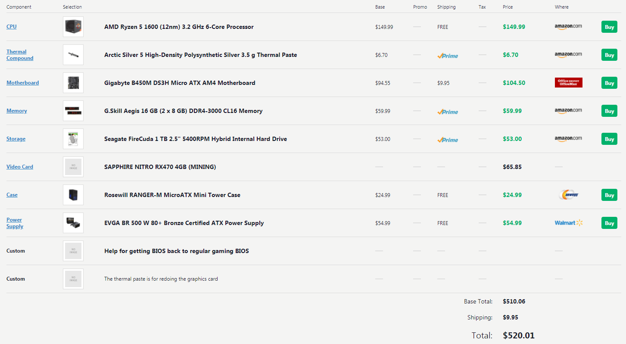The image size is (626, 344).
Task: Click the Office Depot OfficeMax logo
Action: point(568,83)
